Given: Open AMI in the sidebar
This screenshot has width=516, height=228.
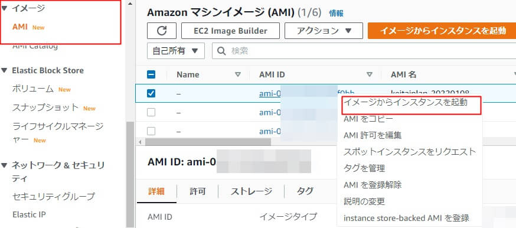Looking at the screenshot, I should tap(19, 27).
